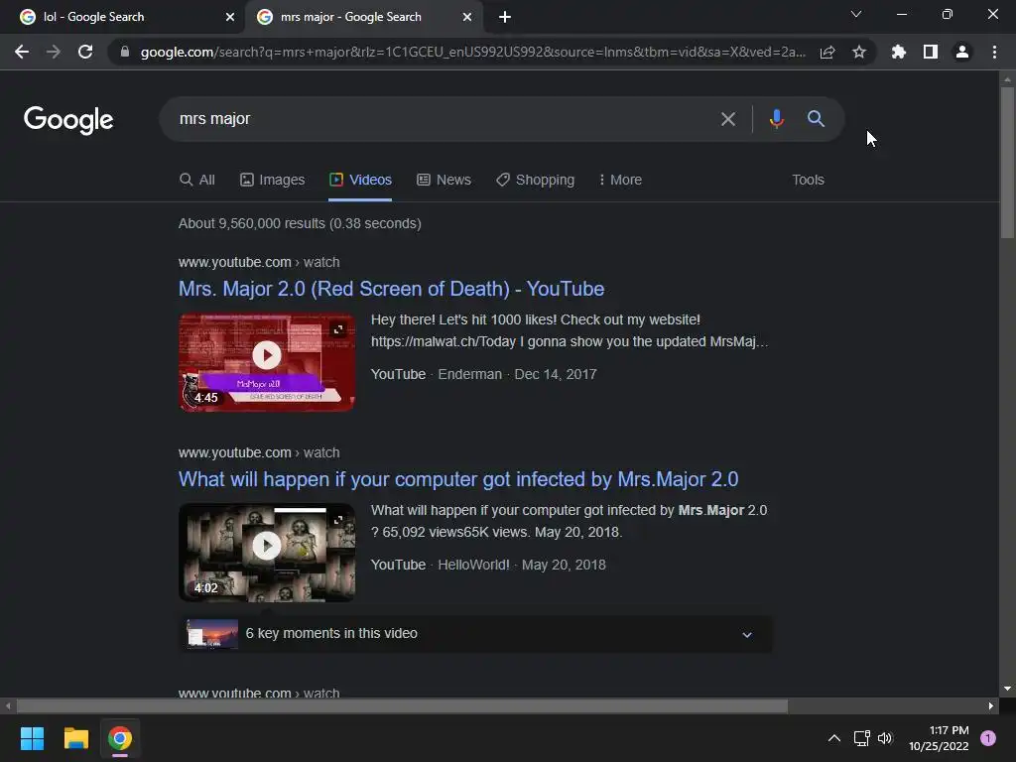
Task: View site info via the lock icon
Action: click(x=125, y=52)
